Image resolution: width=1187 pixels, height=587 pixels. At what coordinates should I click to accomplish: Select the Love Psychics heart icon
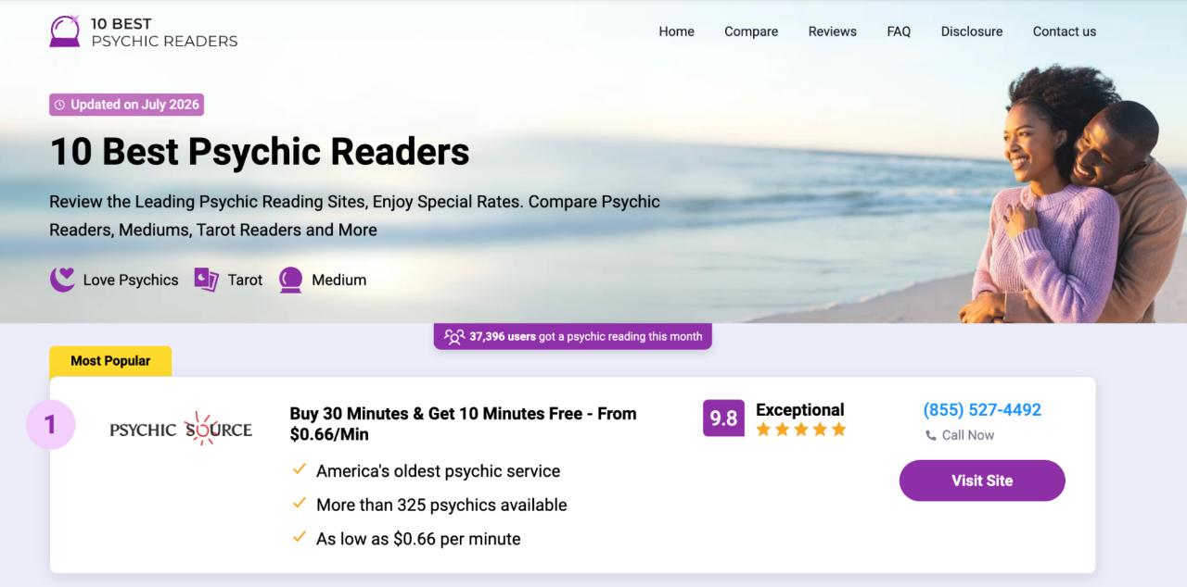coord(62,280)
